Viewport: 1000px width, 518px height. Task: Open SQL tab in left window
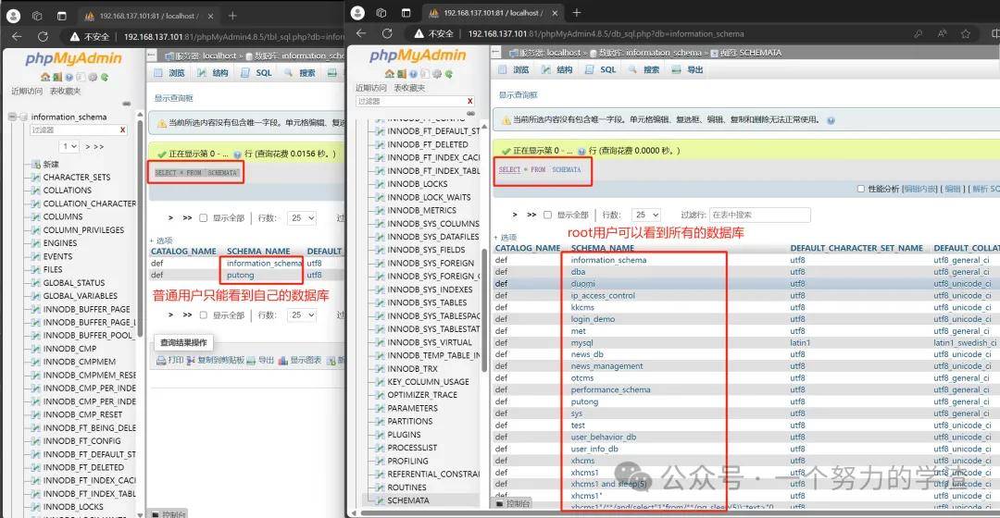pos(256,73)
